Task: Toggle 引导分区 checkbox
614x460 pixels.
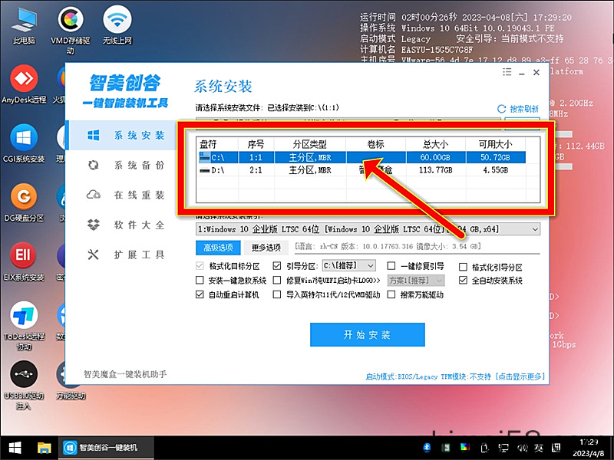Action: coord(277,266)
